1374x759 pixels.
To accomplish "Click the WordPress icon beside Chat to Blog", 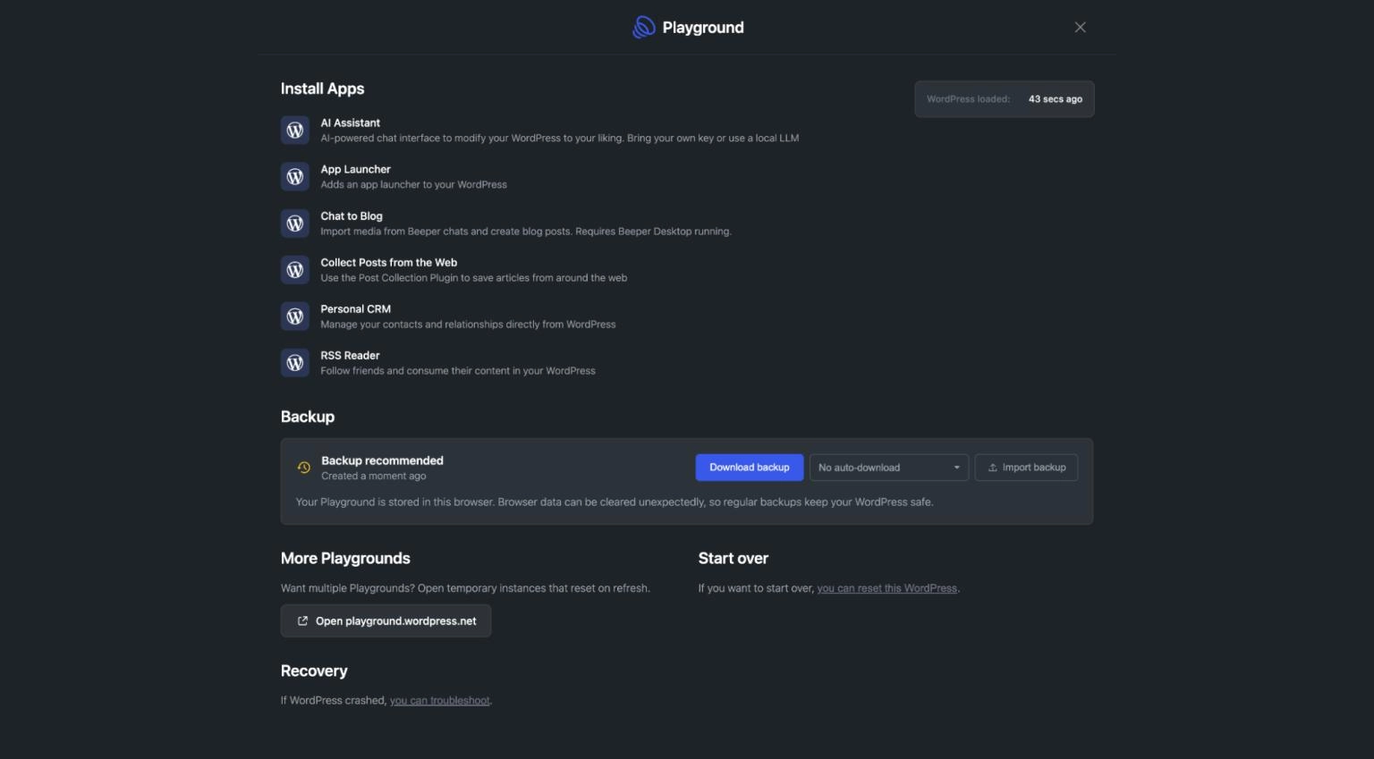I will click(x=294, y=223).
